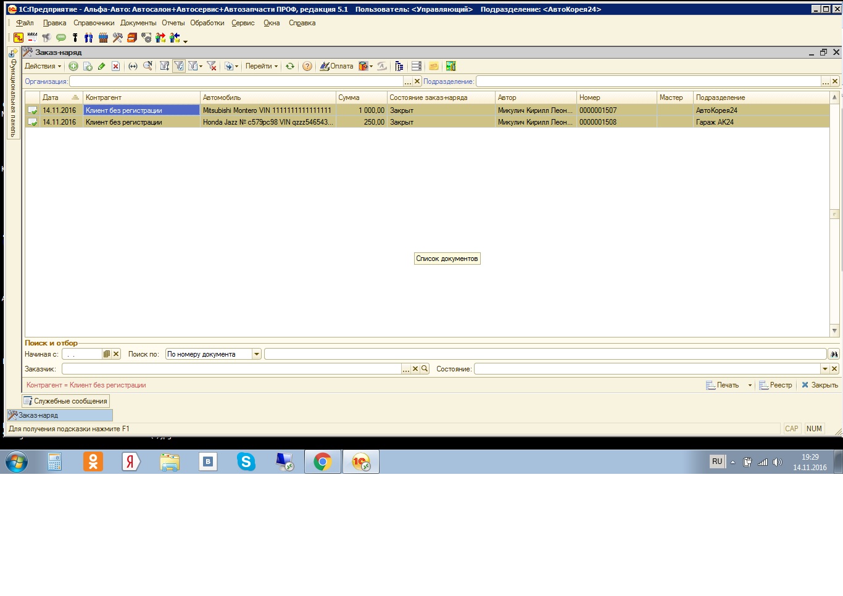
Task: Open the Действия dropdown menu
Action: pos(43,66)
